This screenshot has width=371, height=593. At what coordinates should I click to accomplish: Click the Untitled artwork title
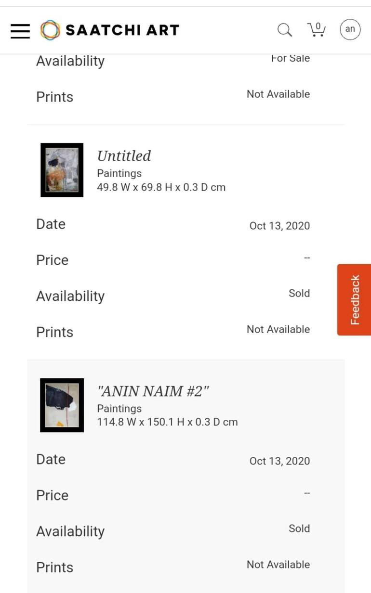pos(124,156)
